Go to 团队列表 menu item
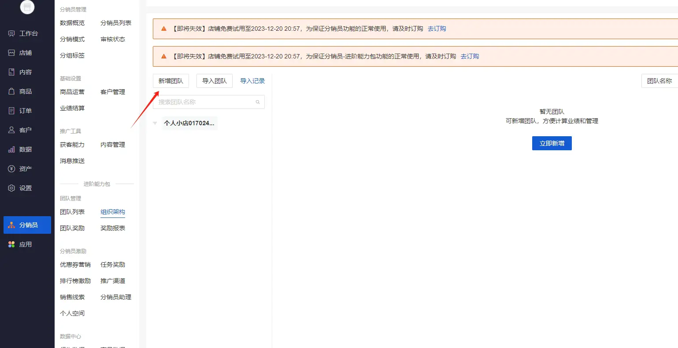Screen dimensions: 678x348 click(72, 212)
